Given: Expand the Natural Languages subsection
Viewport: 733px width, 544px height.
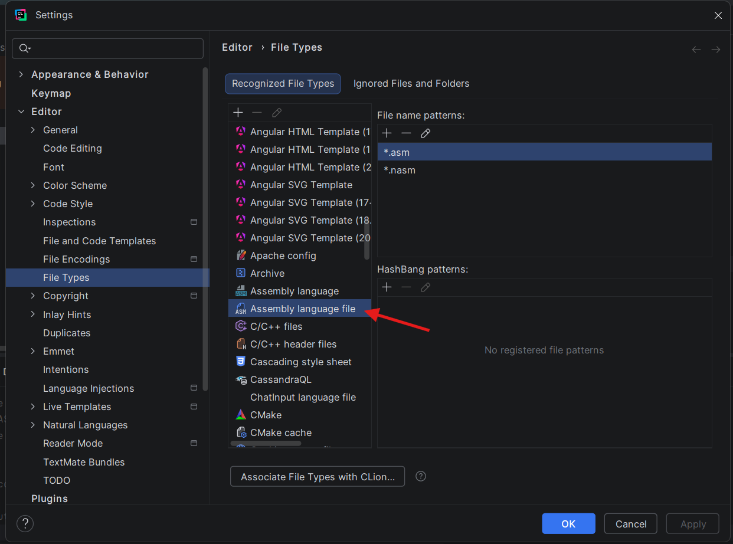Looking at the screenshot, I should click(x=33, y=425).
